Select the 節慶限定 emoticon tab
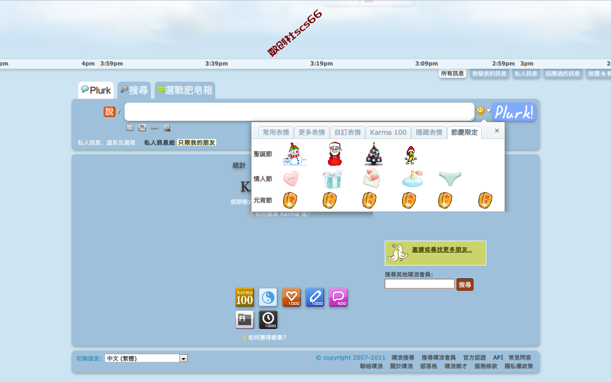 [464, 132]
